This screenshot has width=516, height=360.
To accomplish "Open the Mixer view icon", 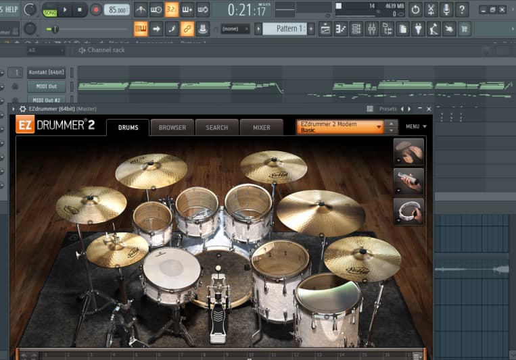I will click(x=371, y=29).
